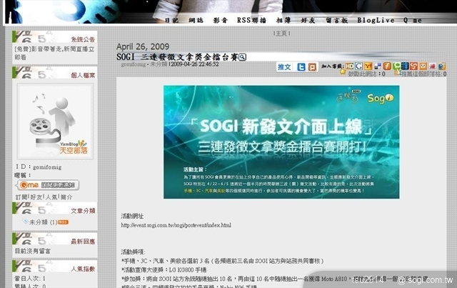Click the Qme button under 暱稱
The width and height of the screenshot is (457, 288).
pos(49,185)
